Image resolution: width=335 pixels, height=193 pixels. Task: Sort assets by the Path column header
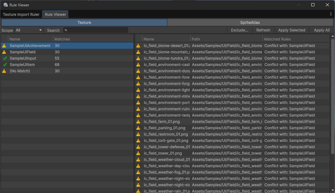(226, 39)
